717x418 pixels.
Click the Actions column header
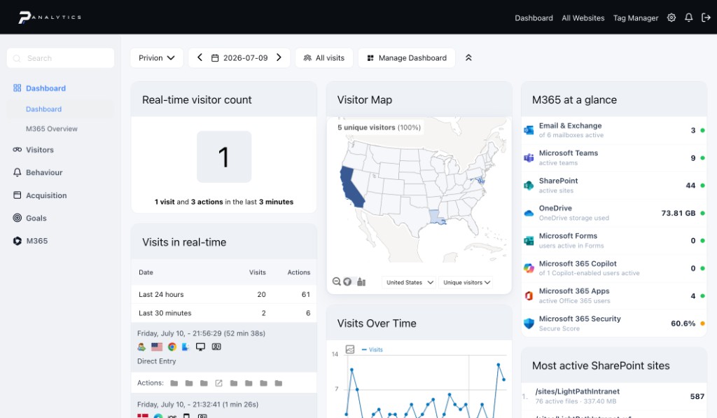[x=298, y=272]
